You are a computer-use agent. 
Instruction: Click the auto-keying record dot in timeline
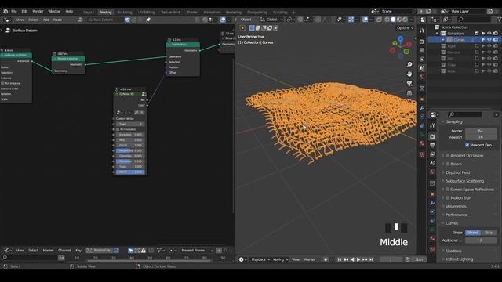click(326, 259)
